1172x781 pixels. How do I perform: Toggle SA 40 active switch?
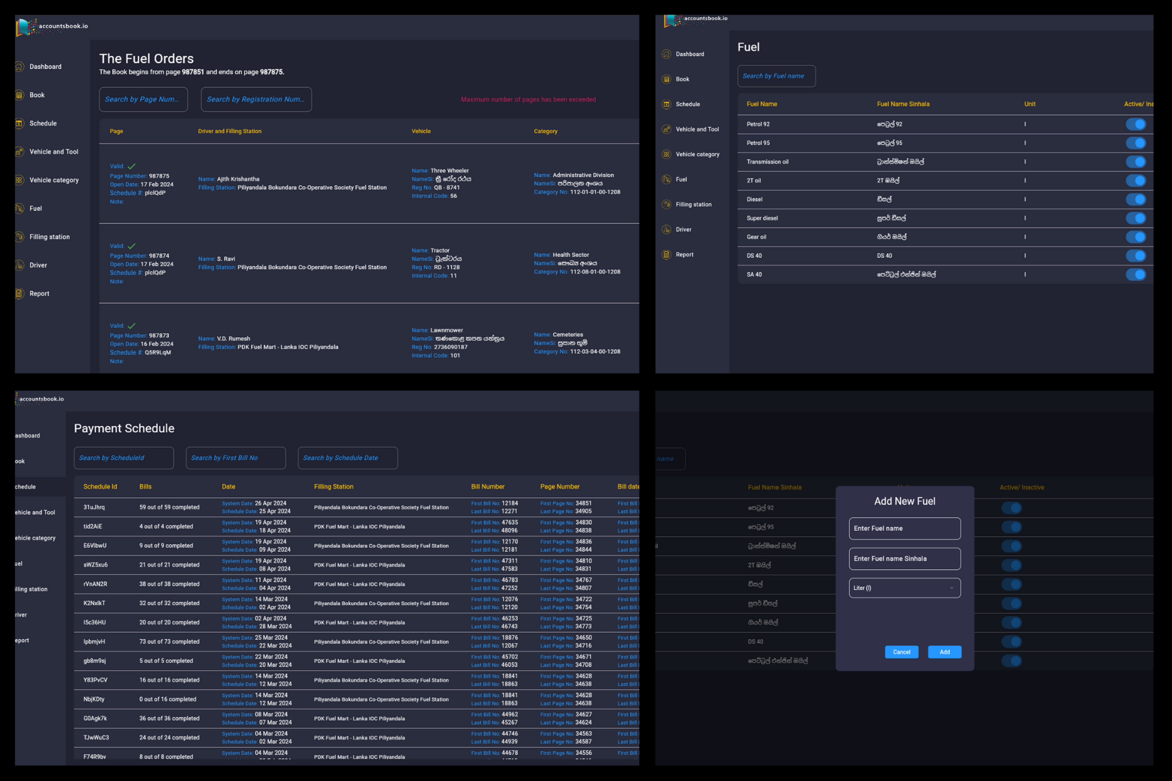tap(1136, 274)
